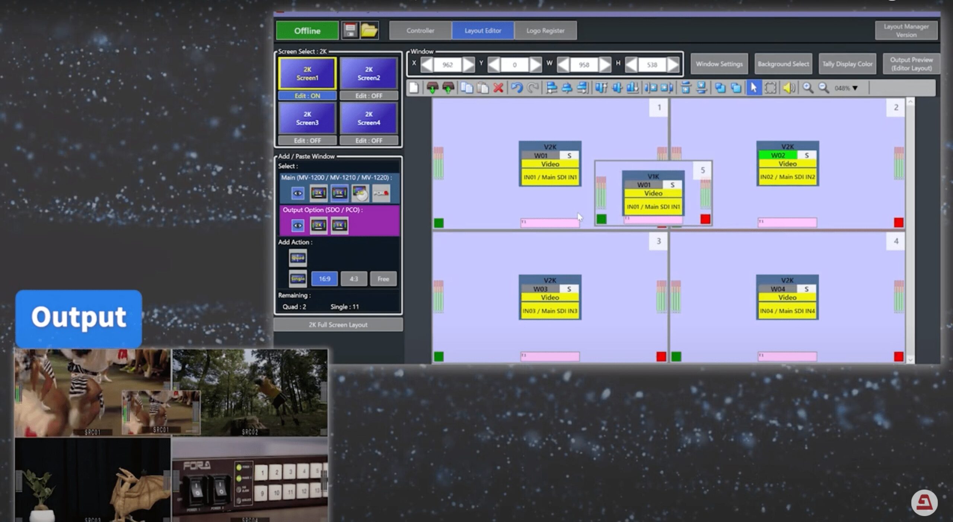Decrease the window H height value
This screenshot has width=953, height=522.
click(631, 65)
